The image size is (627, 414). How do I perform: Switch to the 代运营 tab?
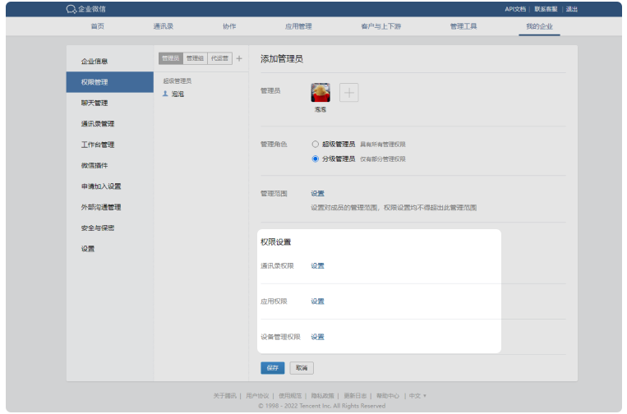pos(219,58)
